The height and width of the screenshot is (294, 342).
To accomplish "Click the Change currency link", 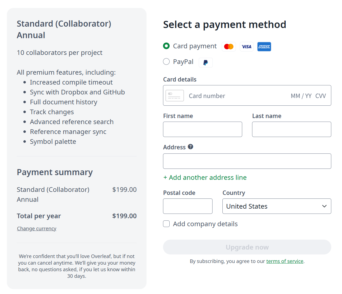I will (x=37, y=229).
